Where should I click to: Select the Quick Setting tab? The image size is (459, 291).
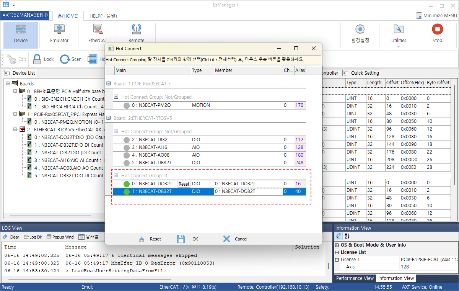[361, 73]
